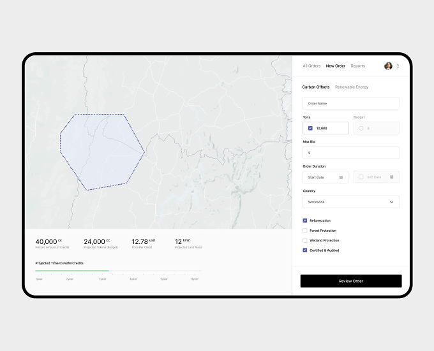Switch to the Reports tab
This screenshot has width=434, height=351.
358,66
